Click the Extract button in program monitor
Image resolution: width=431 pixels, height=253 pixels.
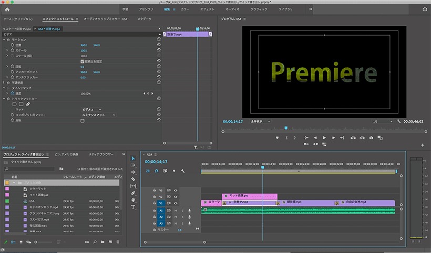362,138
